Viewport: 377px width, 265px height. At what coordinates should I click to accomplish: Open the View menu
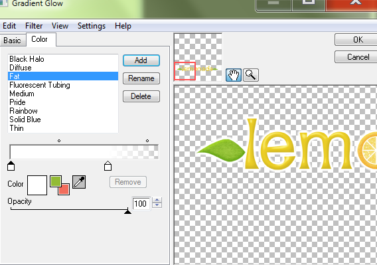[60, 26]
